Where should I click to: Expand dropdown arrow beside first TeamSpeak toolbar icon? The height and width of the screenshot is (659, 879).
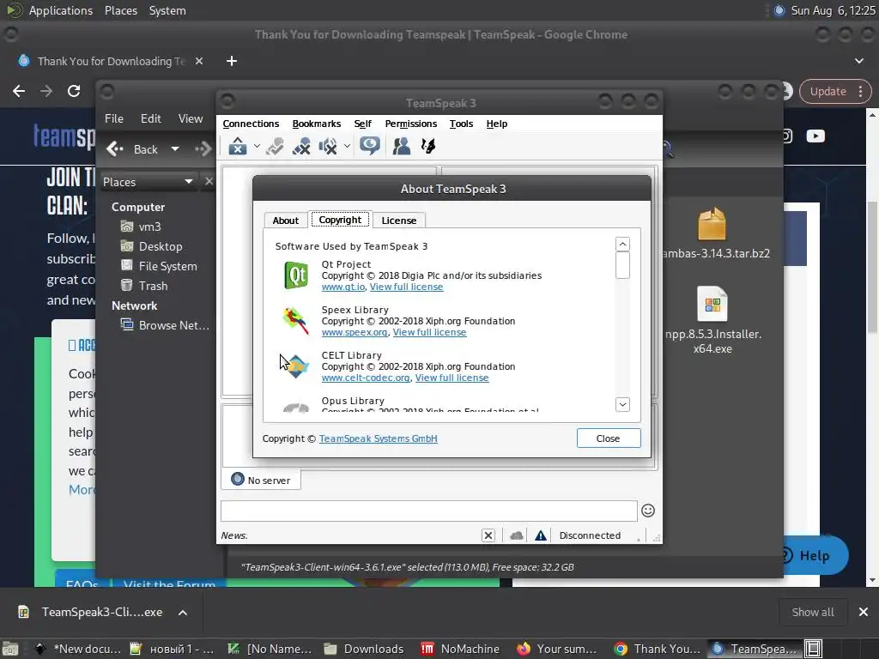pos(257,147)
